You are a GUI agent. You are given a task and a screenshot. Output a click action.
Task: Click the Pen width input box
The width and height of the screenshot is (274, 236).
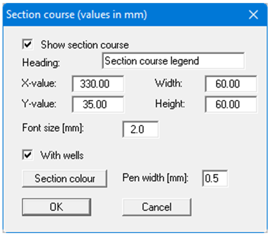pyautogui.click(x=215, y=178)
